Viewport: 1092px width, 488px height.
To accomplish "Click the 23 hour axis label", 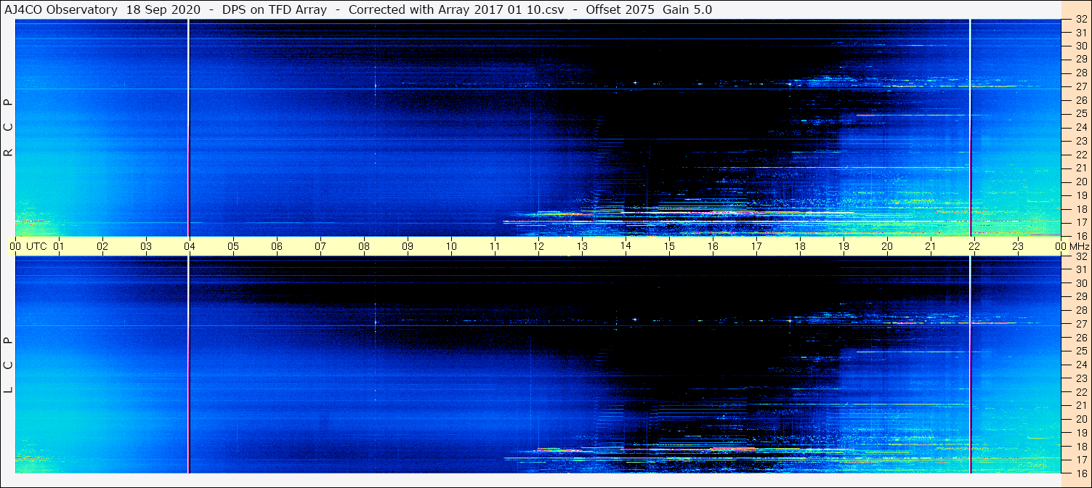I will click(x=1018, y=246).
